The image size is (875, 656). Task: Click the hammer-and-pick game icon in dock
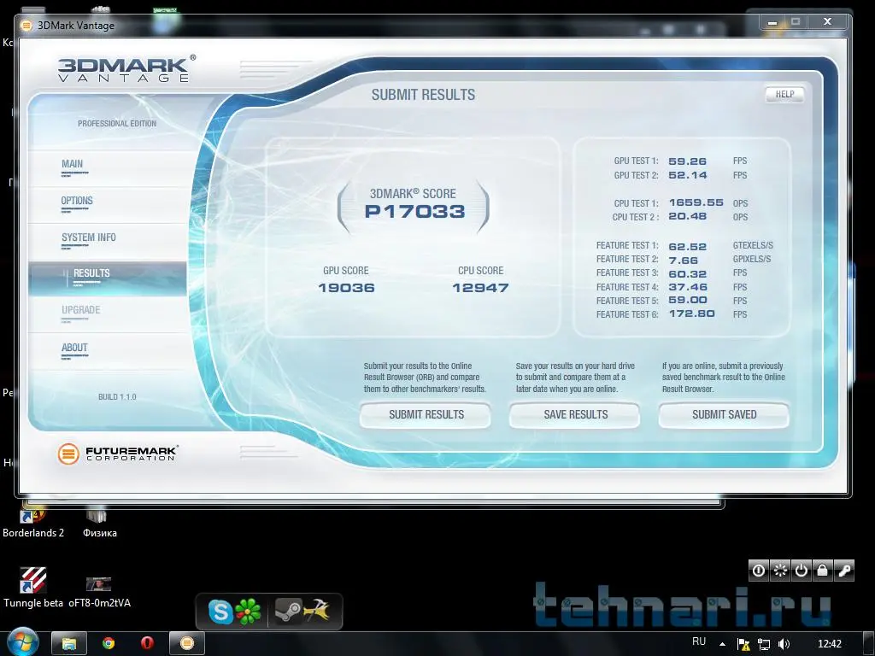click(316, 611)
